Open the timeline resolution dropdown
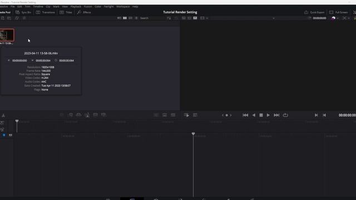Viewport: 356px width, 200px height. coord(204,18)
